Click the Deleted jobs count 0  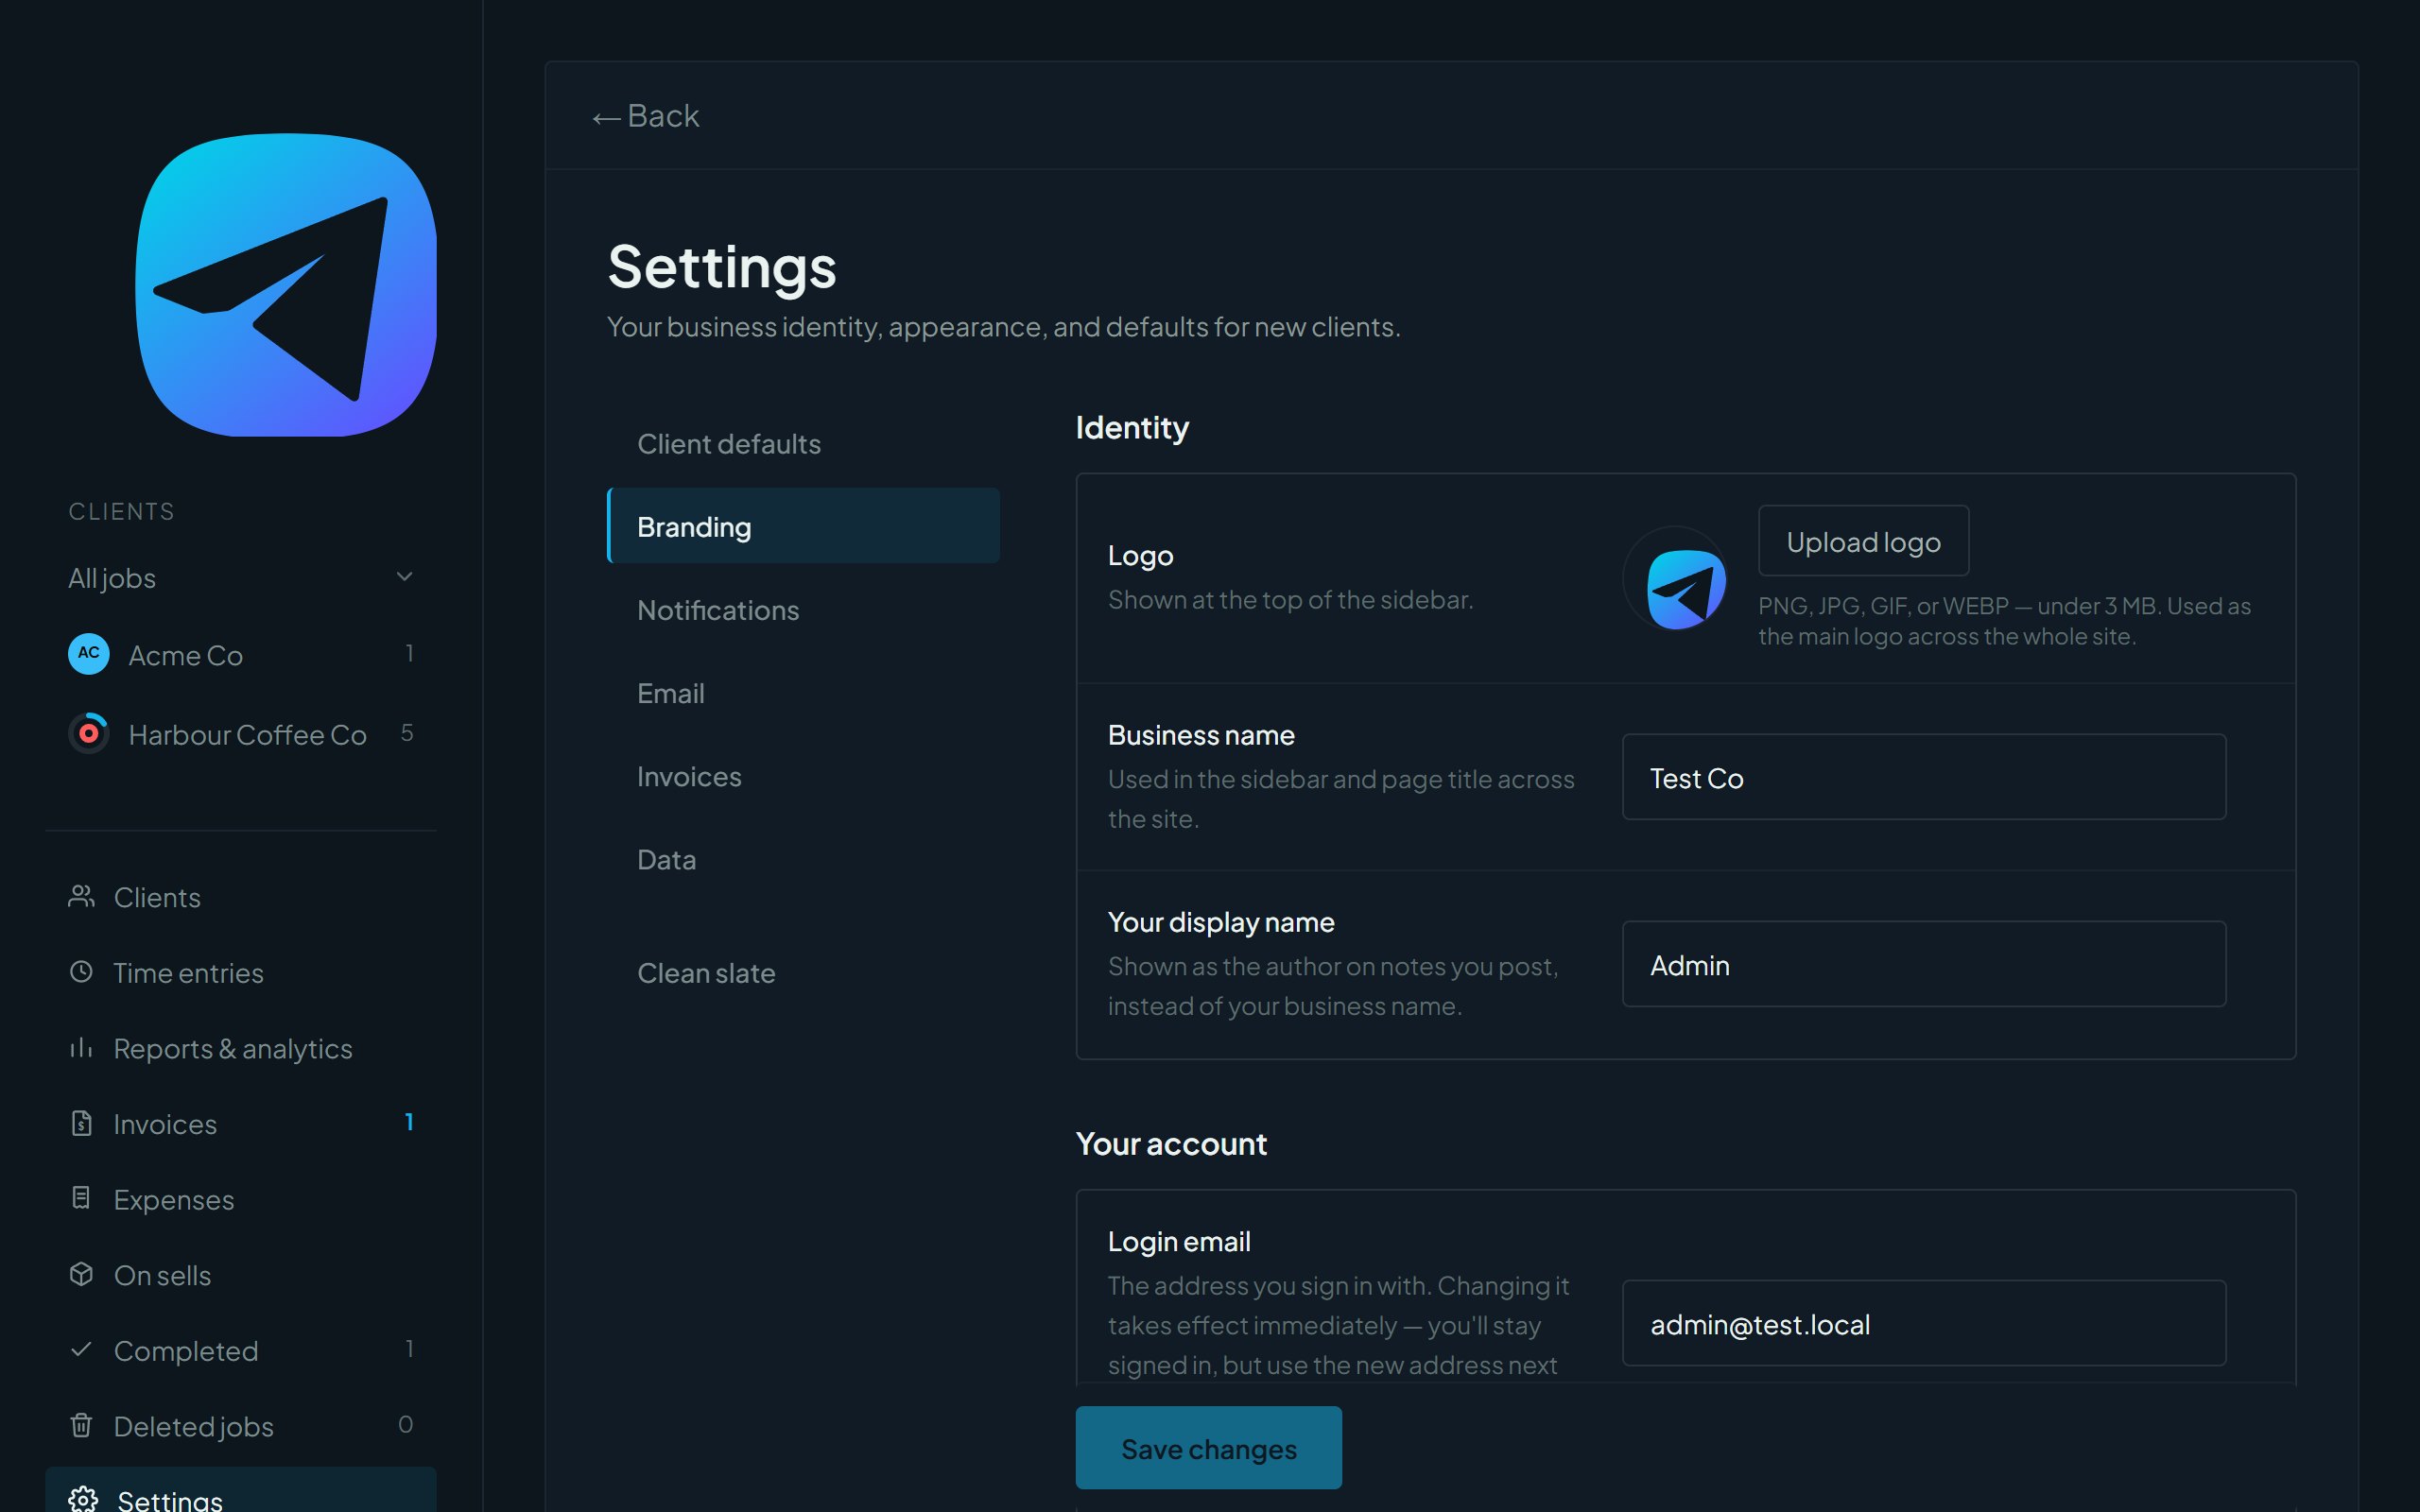point(405,1424)
